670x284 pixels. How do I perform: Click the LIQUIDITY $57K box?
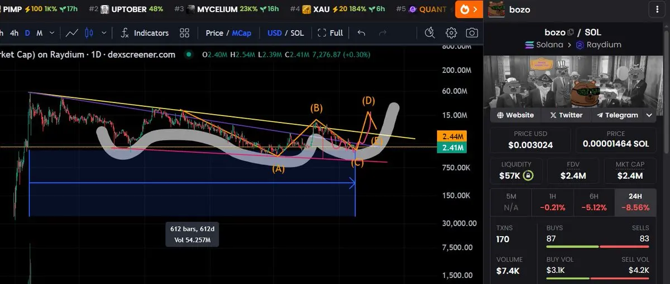tap(517, 172)
